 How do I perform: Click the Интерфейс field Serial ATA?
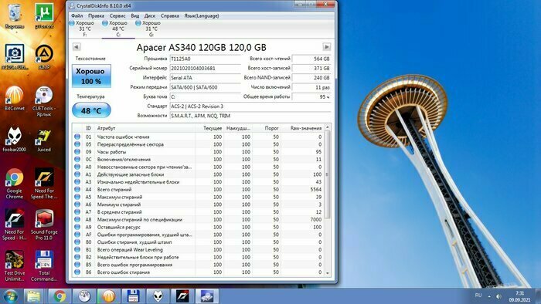(x=205, y=78)
